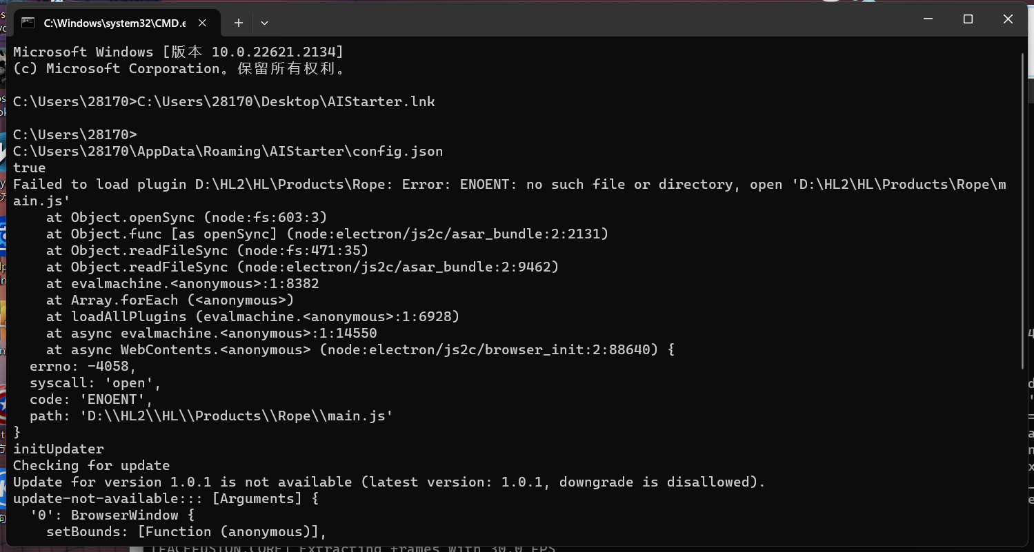Viewport: 1034px width, 552px height.
Task: Close the terminal window
Action: [1008, 19]
